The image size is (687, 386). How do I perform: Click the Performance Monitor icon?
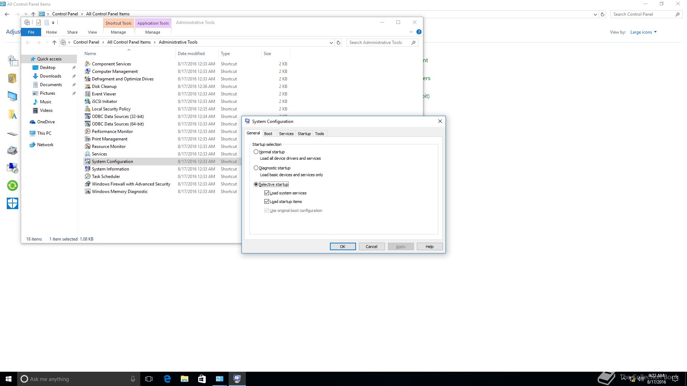[88, 132]
